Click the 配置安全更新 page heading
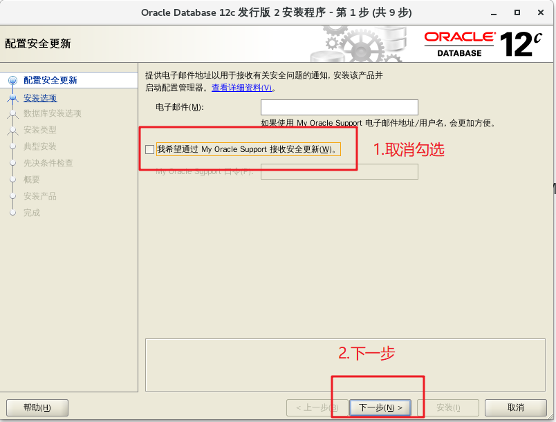Viewport: 556px width, 422px height. click(38, 44)
